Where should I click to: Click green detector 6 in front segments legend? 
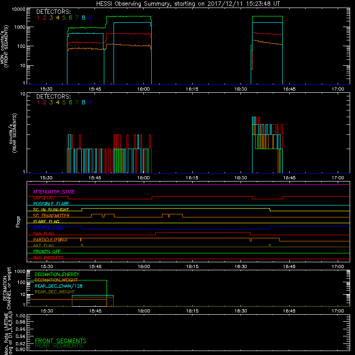pos(71,18)
